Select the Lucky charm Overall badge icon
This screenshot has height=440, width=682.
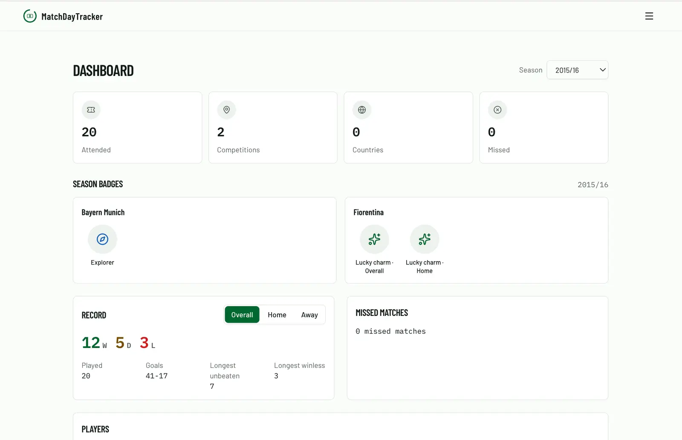click(374, 239)
